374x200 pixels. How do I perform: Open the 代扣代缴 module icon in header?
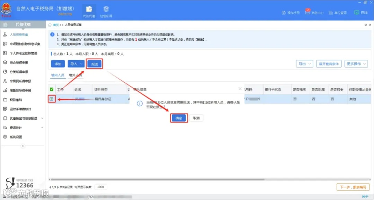pos(89,11)
